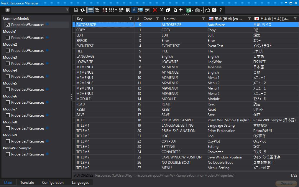Click the filter icon on Comr column
The image size is (299, 187).
(157, 19)
